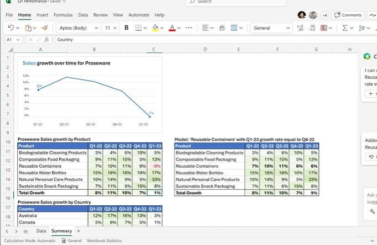The image size is (377, 245).
Task: Click the Insert Function fx icon
Action: point(47,40)
